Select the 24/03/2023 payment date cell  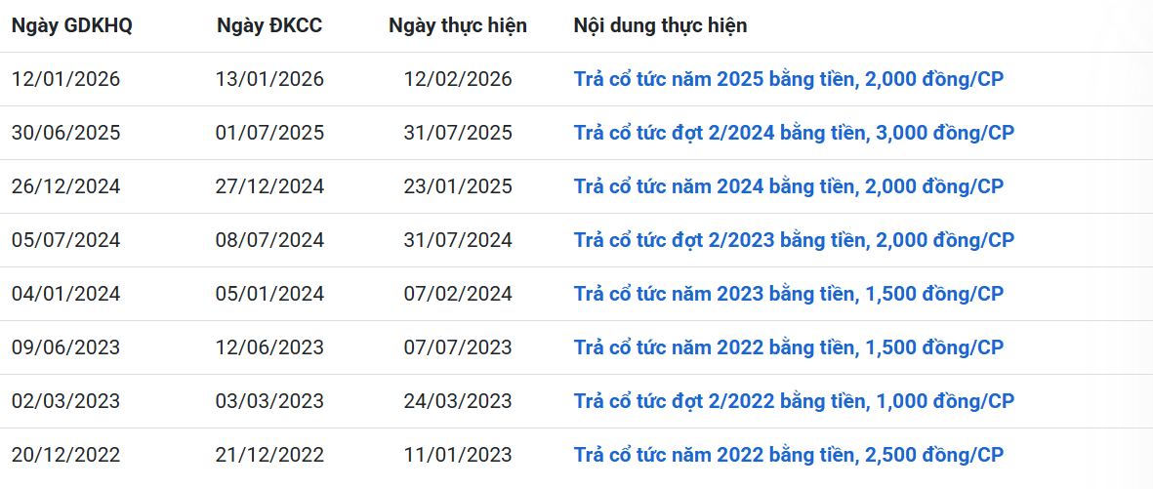pos(458,401)
